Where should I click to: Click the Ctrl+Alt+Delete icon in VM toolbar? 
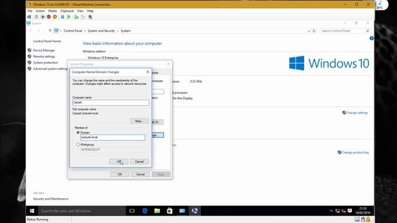(29, 17)
